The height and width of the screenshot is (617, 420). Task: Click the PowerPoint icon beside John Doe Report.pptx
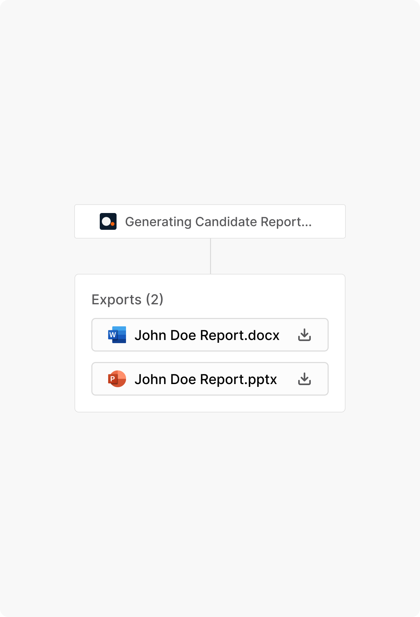click(x=117, y=379)
